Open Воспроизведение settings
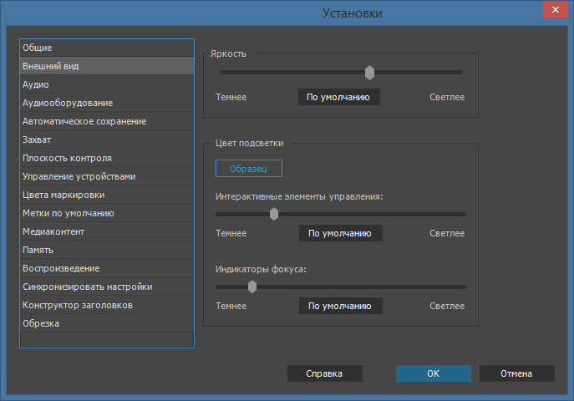The image size is (574, 401). point(107,268)
